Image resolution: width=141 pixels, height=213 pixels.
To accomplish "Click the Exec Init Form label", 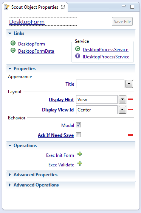I will pyautogui.click(x=60, y=155).
